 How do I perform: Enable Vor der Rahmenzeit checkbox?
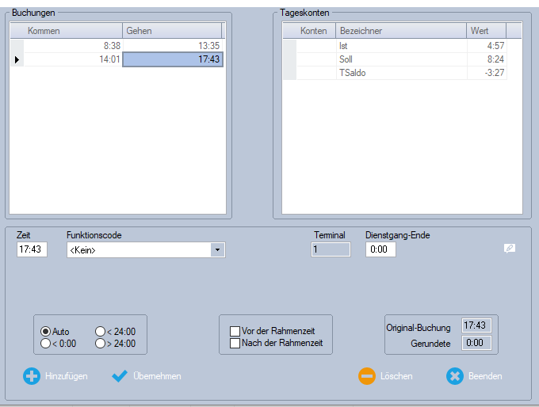click(235, 331)
